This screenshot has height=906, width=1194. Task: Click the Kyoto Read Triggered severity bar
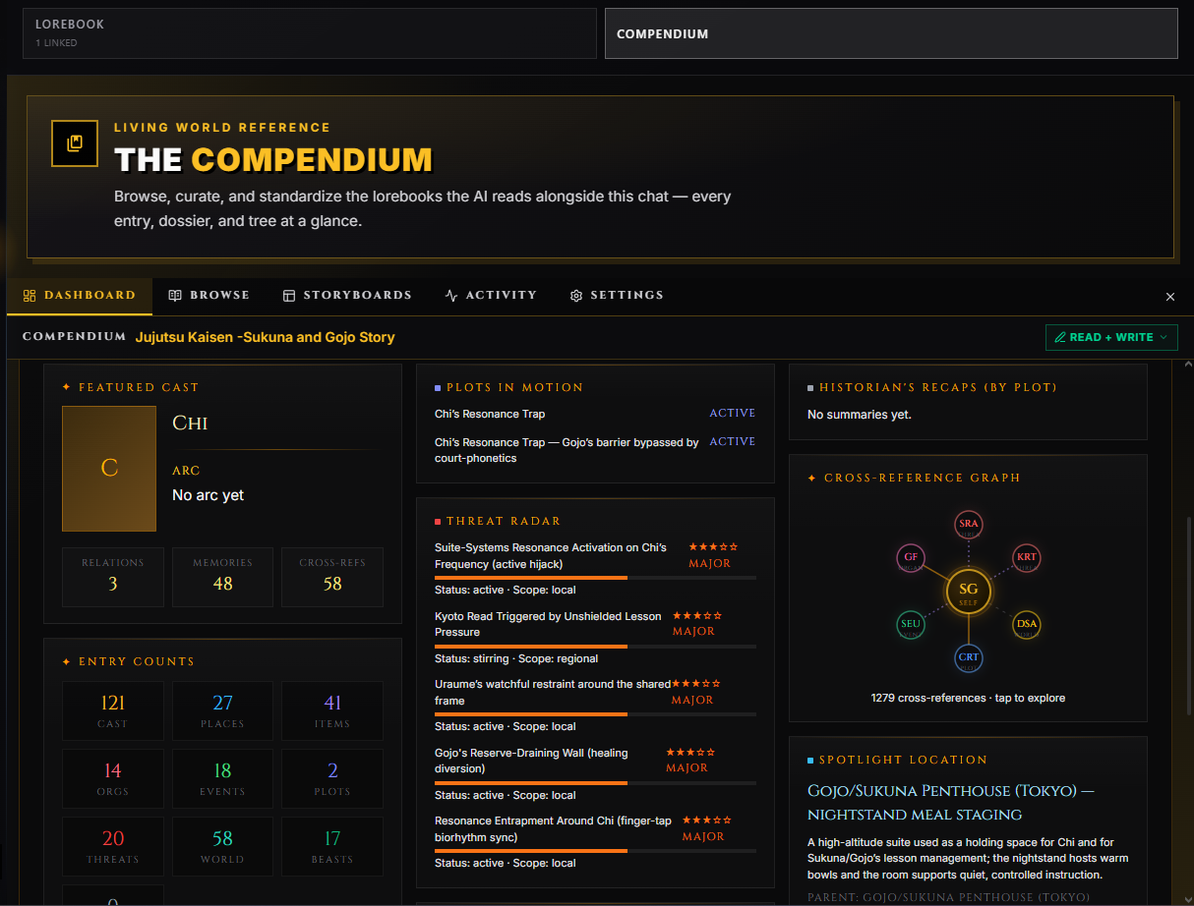point(595,647)
